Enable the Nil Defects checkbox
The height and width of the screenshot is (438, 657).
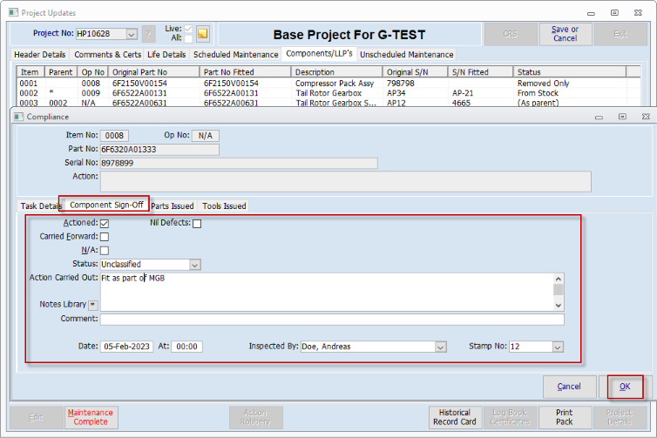197,224
